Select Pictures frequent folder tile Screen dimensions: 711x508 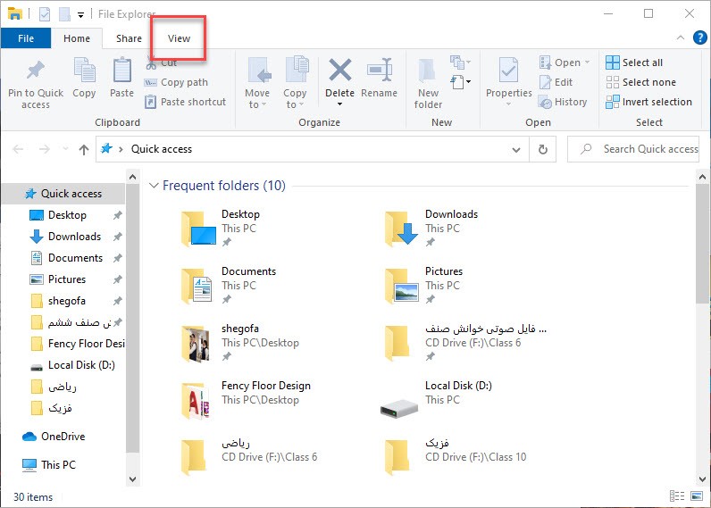[422, 285]
